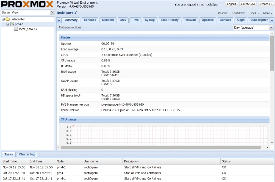Select local (pm4-1) storage in tree
This screenshot has width=275, height=182.
28,29
